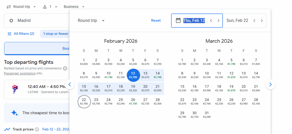The image size is (292, 134).
Task: Open the Passenger assistance link
Action: (x=20, y=73)
